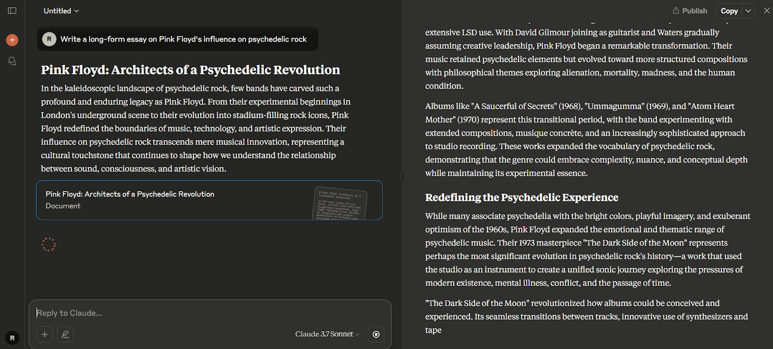Click the attachment plus button in composer
The height and width of the screenshot is (349, 773).
[44, 334]
